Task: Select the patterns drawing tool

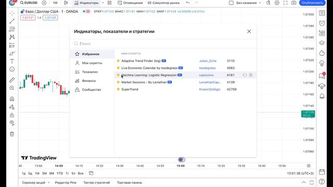Action: pos(12,37)
